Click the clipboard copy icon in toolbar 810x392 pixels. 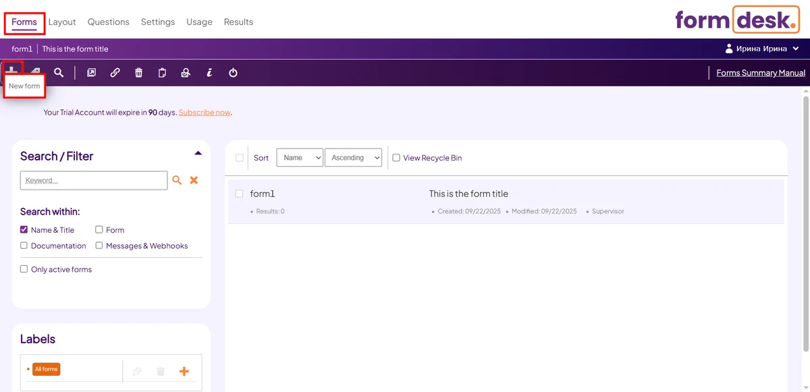tap(162, 73)
